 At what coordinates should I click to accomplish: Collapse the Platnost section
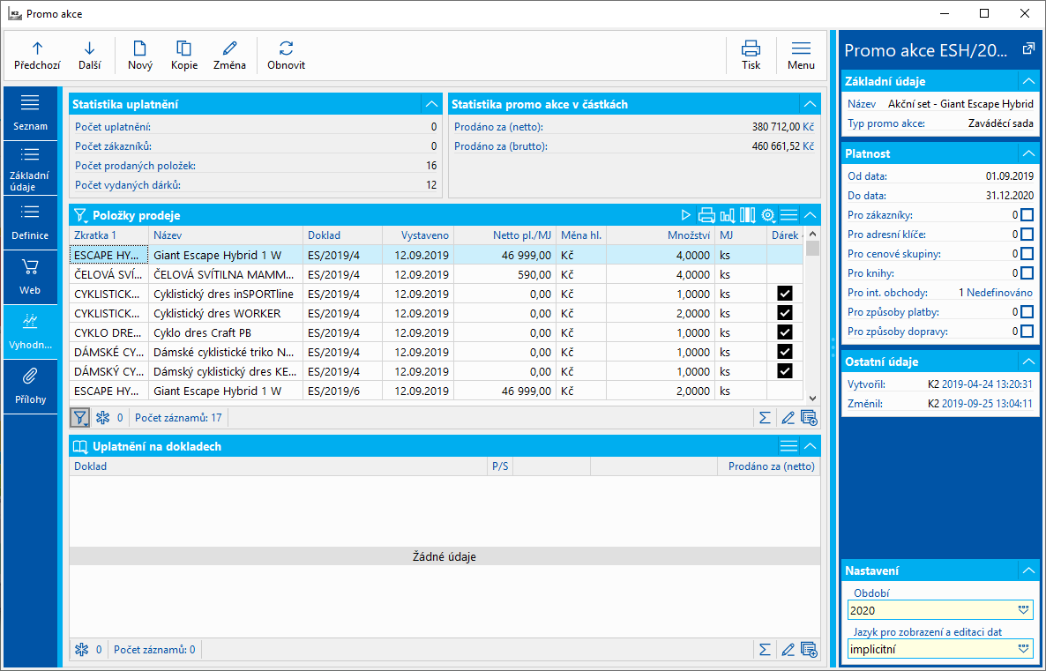tap(1027, 153)
